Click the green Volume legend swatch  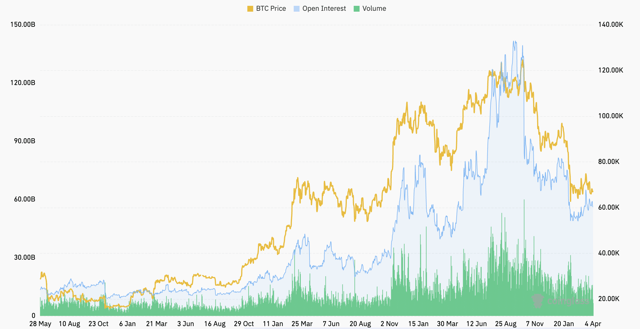(356, 8)
